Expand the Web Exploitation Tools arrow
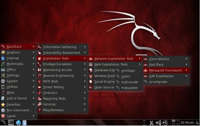 point(140,64)
